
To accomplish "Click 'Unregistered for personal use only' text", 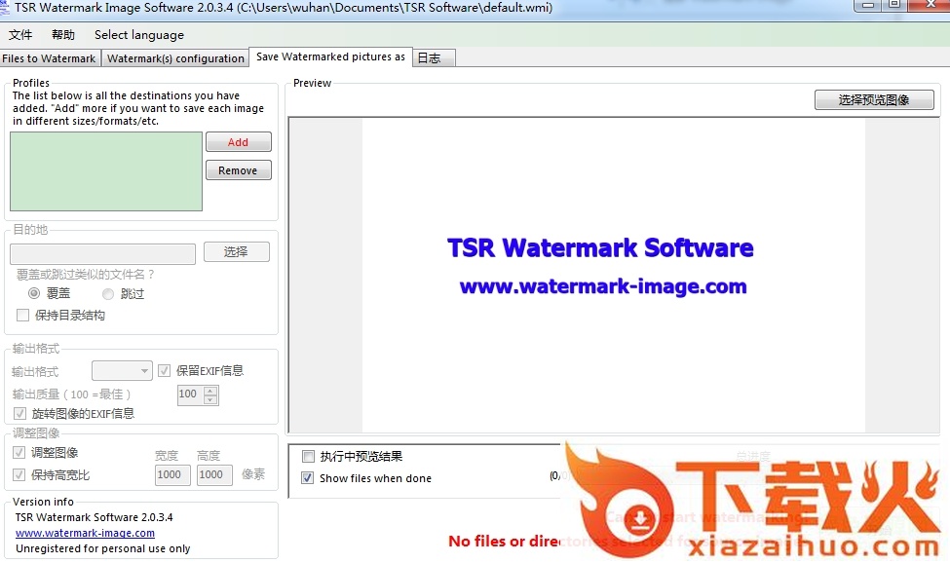I will 103,549.
